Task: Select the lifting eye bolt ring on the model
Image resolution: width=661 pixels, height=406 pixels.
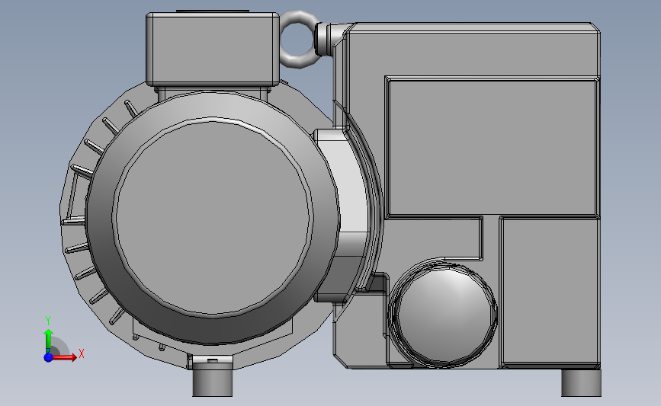Action: point(297,39)
